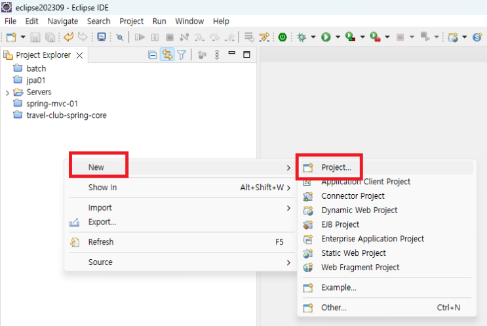Open the Project menu
Screen dimensions: 487x326
[131, 21]
